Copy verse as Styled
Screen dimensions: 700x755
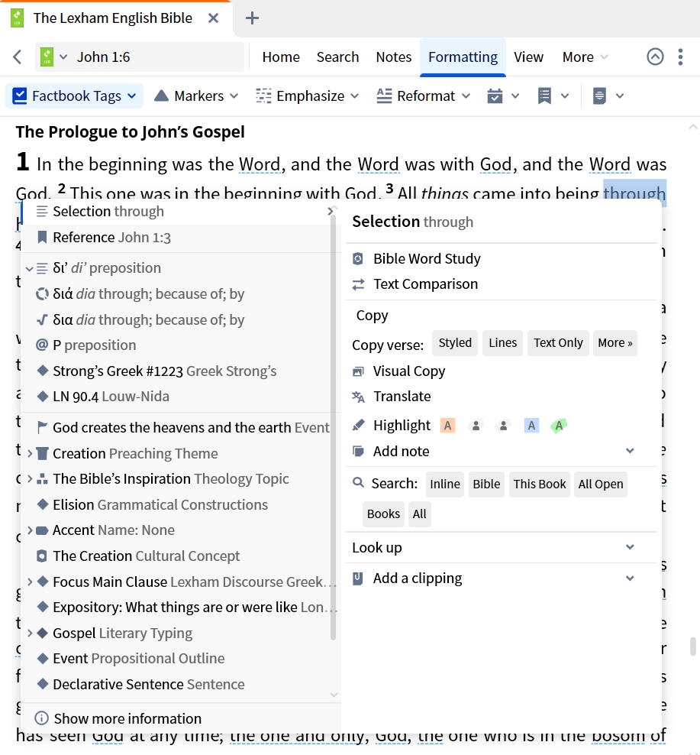pyautogui.click(x=455, y=343)
